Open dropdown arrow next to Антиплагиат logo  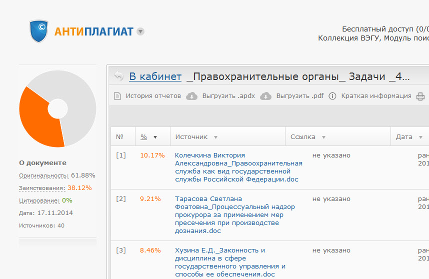pyautogui.click(x=140, y=31)
